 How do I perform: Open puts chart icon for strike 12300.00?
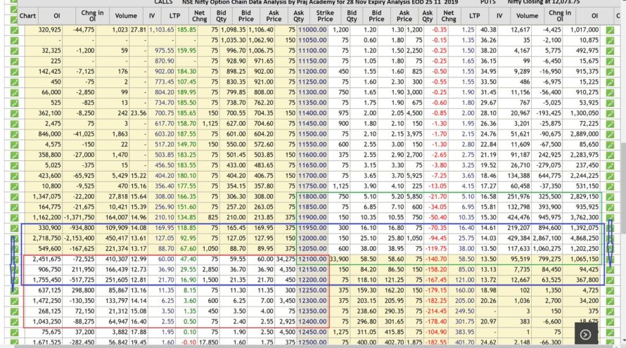[610, 301]
